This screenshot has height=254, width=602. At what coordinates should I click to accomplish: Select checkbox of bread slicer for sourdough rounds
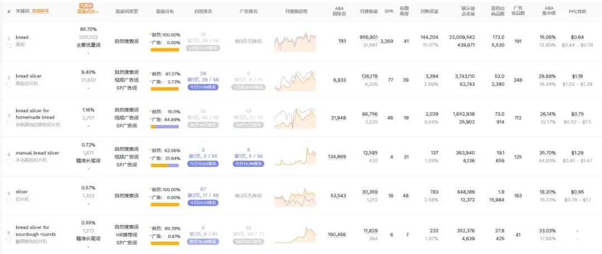[x=9, y=238]
